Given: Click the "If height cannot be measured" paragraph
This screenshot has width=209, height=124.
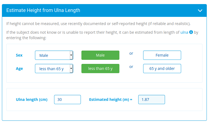Looking at the screenshot, I should pos(98,24).
